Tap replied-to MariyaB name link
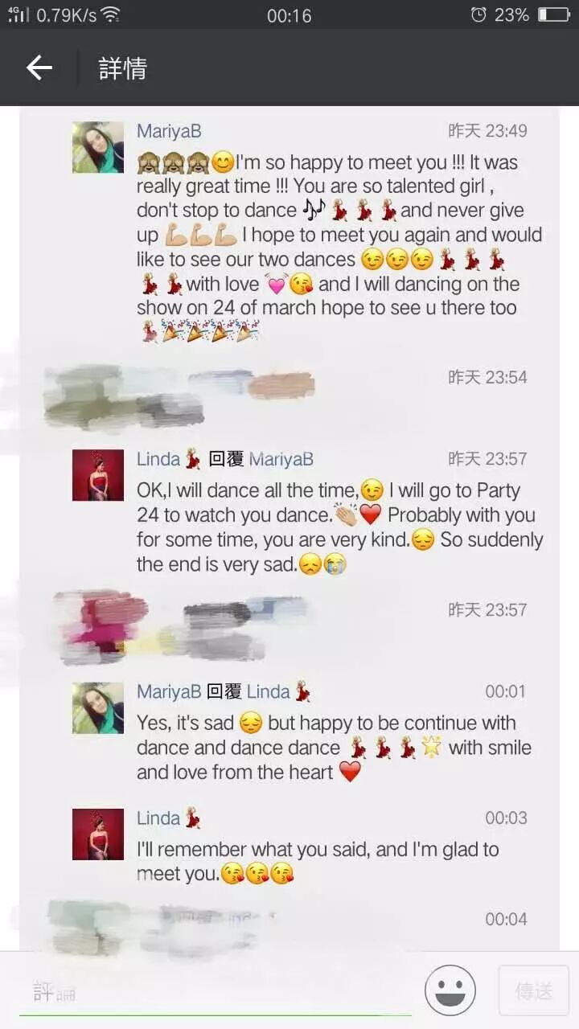 click(x=281, y=459)
